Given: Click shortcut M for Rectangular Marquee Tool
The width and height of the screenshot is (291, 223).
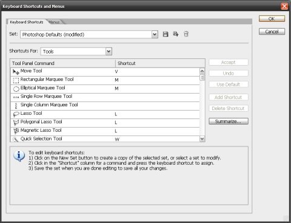Looking at the screenshot, I should click(x=116, y=80).
